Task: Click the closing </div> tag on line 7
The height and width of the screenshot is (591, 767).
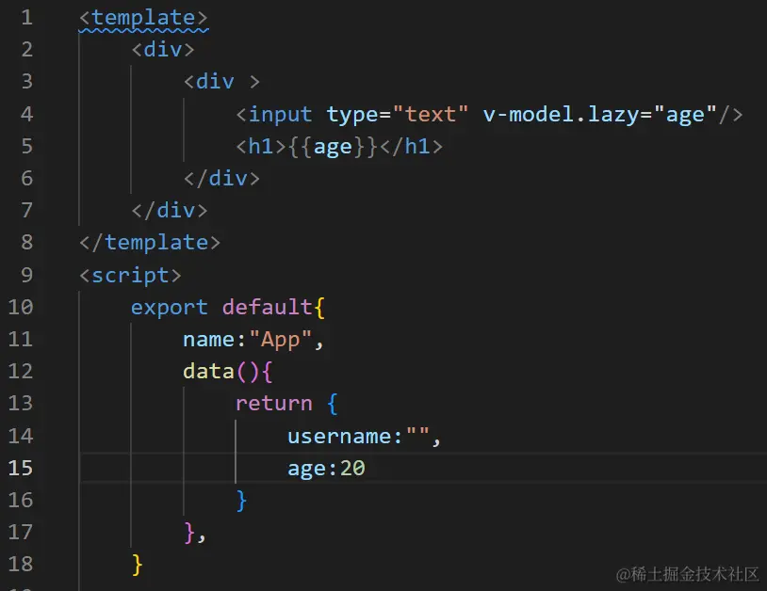Action: [170, 211]
